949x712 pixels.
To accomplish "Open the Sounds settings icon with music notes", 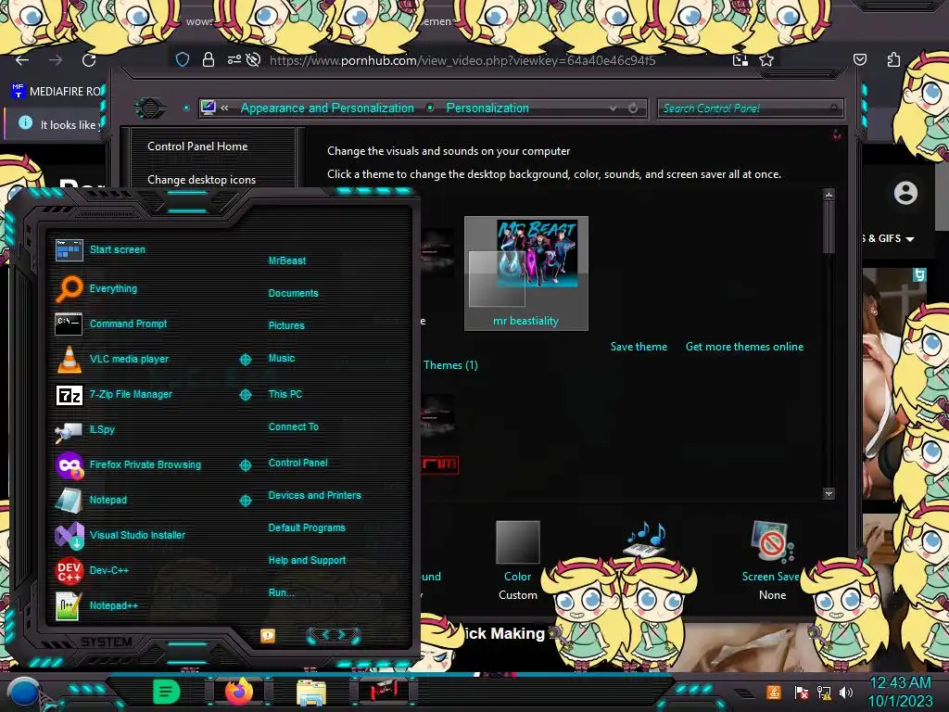I will point(646,539).
